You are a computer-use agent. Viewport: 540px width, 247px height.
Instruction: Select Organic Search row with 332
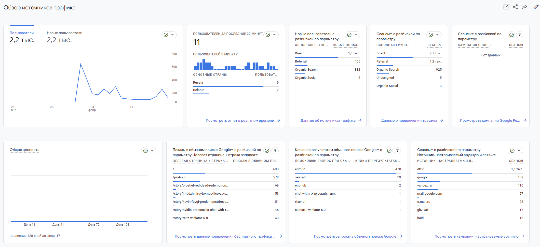328,70
